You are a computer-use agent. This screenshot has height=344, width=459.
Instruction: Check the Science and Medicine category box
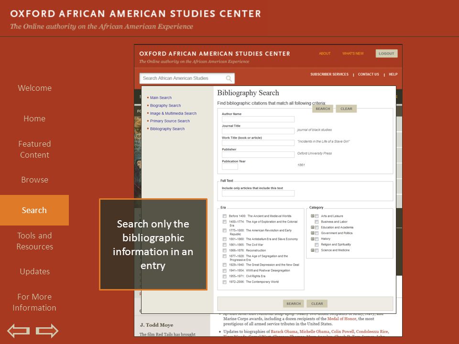pos(317,251)
